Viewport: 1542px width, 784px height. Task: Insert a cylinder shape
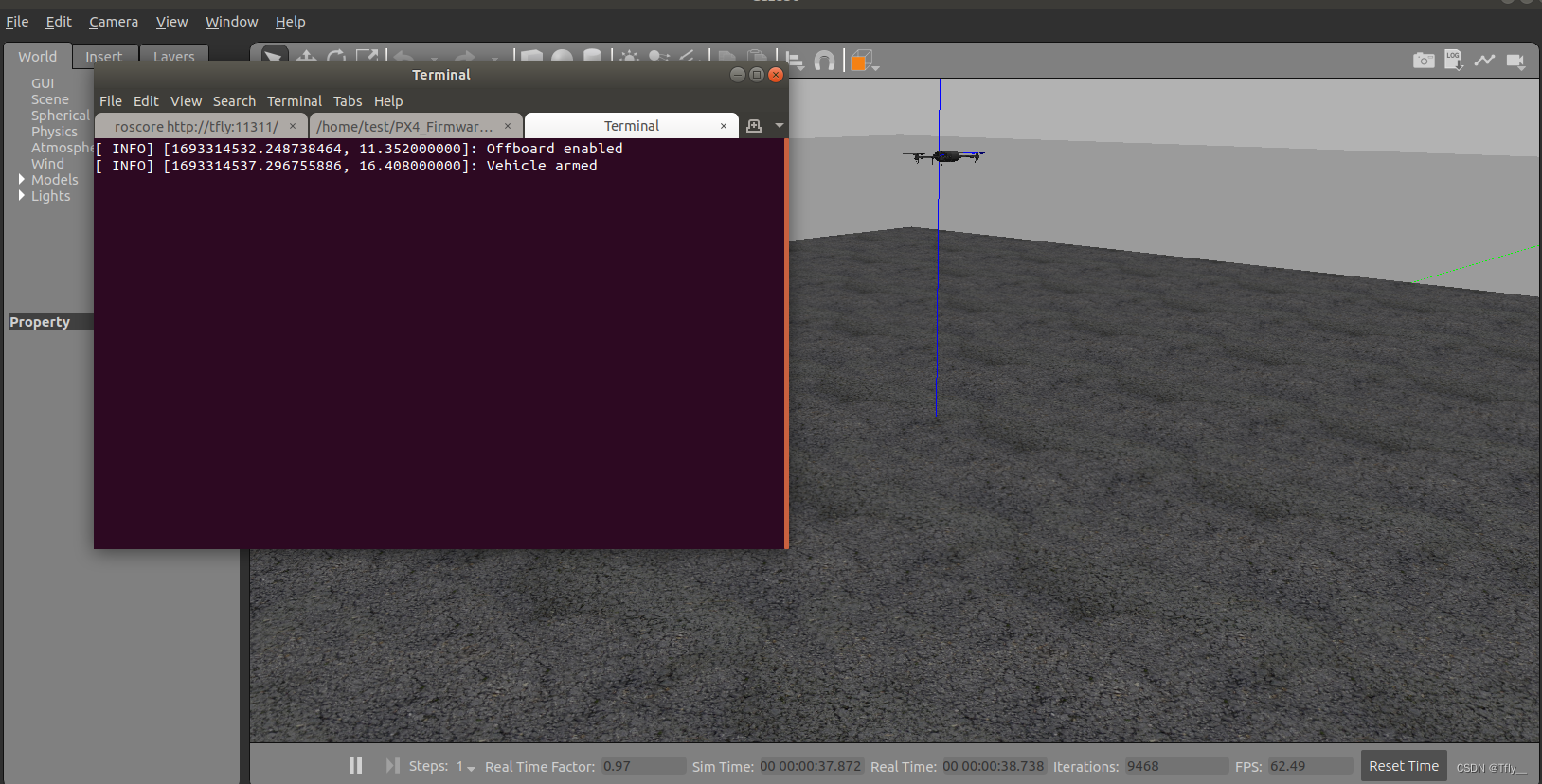pos(592,57)
